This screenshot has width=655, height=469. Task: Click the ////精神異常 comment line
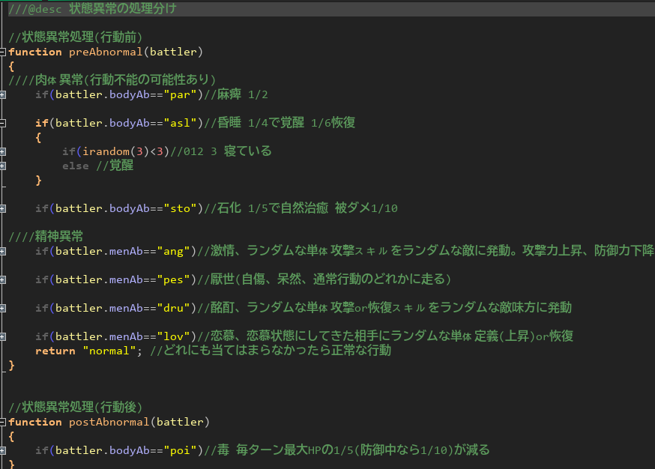pyautogui.click(x=46, y=237)
